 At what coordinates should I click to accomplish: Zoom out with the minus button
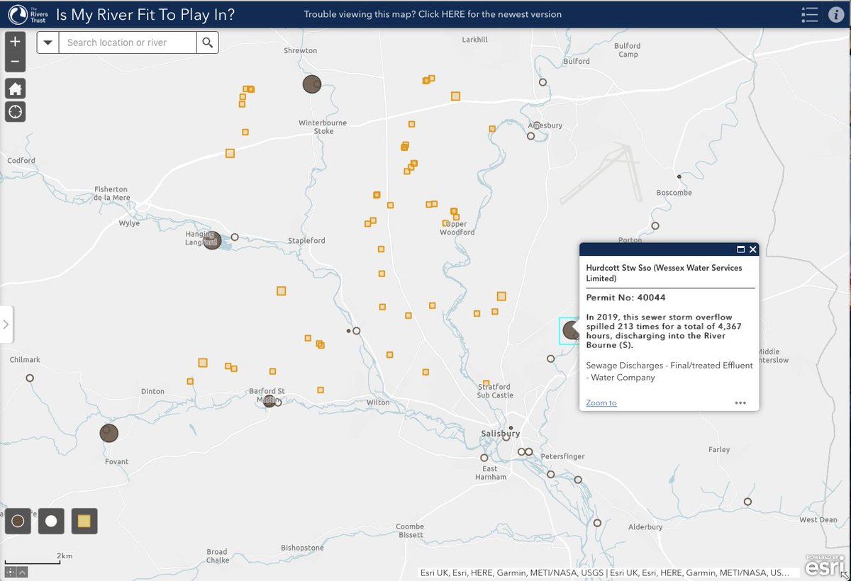point(16,62)
